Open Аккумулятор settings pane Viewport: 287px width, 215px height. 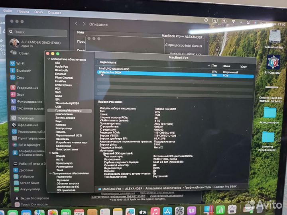27,189
